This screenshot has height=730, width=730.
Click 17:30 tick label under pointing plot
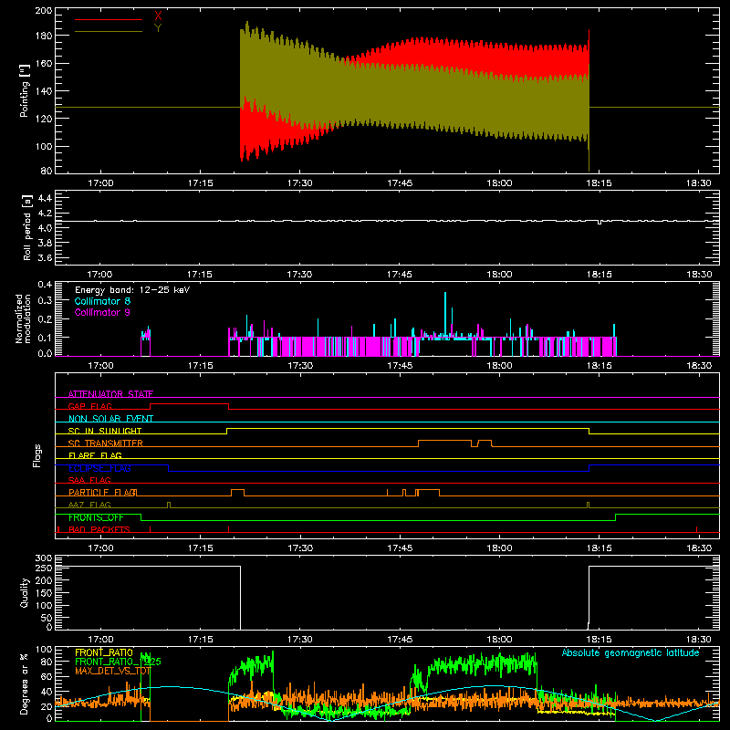(300, 183)
